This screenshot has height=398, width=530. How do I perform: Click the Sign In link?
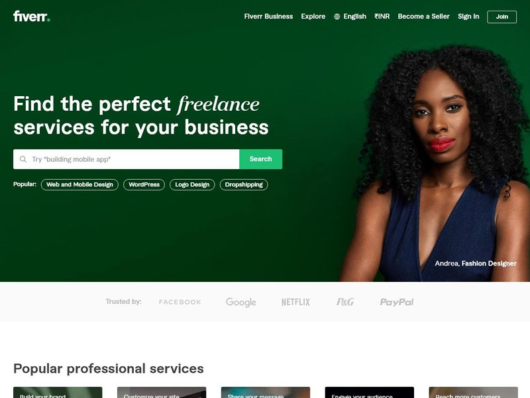coord(468,17)
